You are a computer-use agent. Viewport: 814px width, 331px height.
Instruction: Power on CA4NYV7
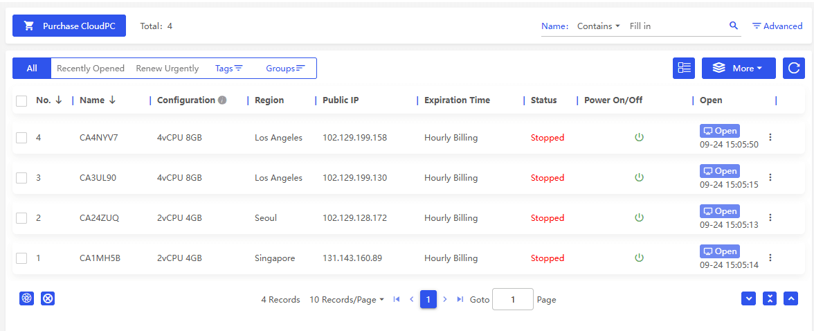639,137
